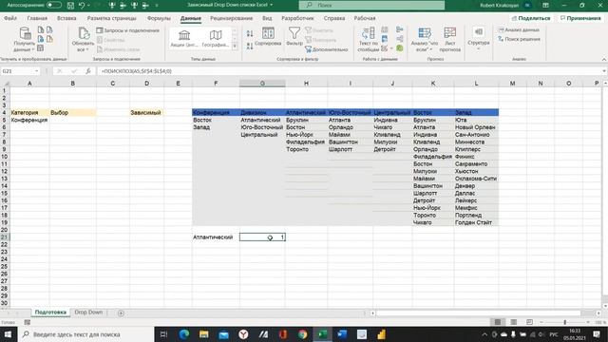Select Page Layout view icon
The width and height of the screenshot is (608, 342).
click(513, 322)
